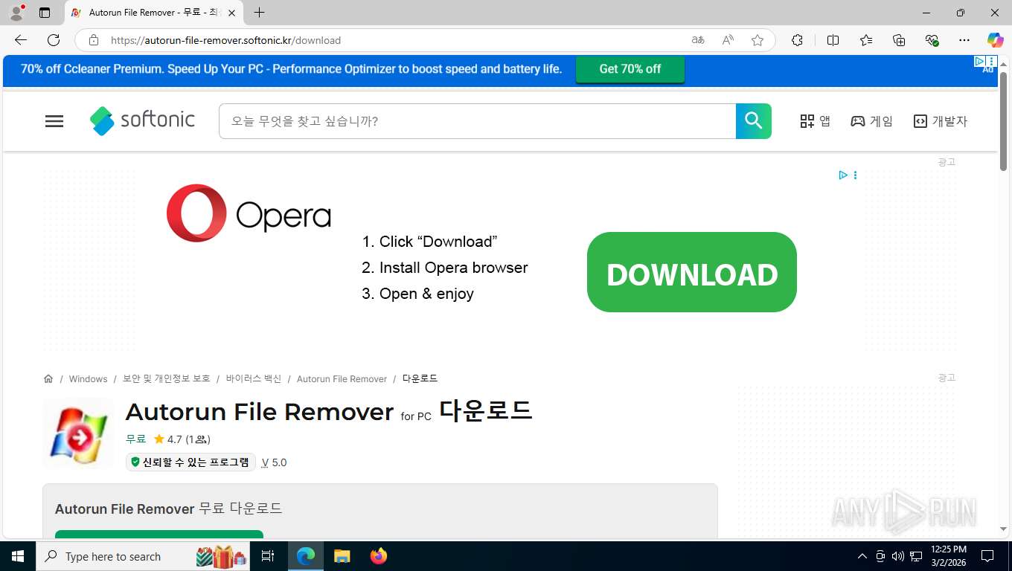Click Get 70% off button

click(630, 69)
